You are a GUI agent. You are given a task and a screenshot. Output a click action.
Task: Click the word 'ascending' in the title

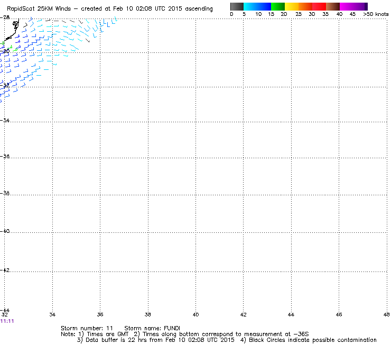tap(199, 9)
